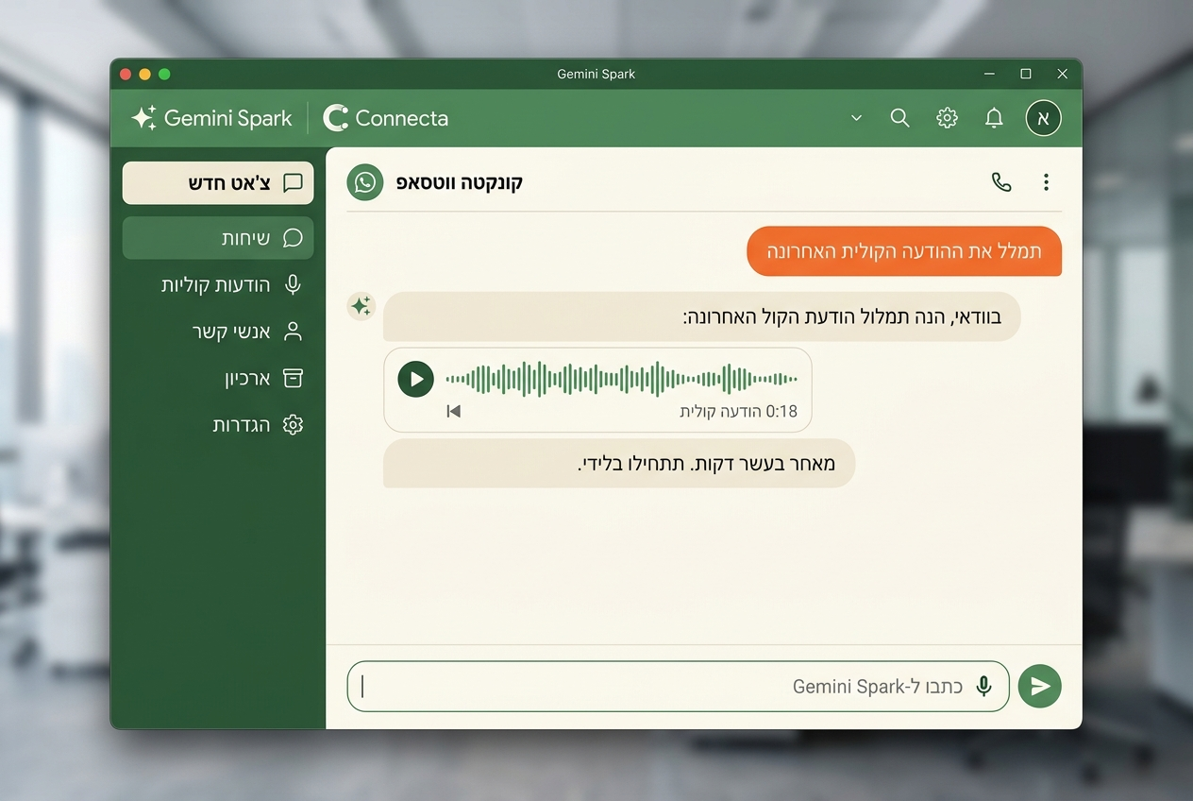Image resolution: width=1193 pixels, height=801 pixels.
Task: Start a new chat with צ'אט חדש
Action: tap(218, 183)
